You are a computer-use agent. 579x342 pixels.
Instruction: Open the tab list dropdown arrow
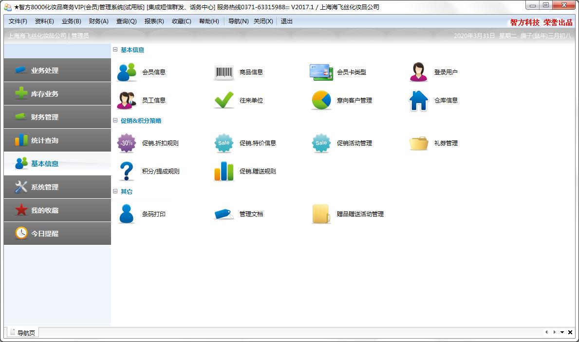point(562,332)
